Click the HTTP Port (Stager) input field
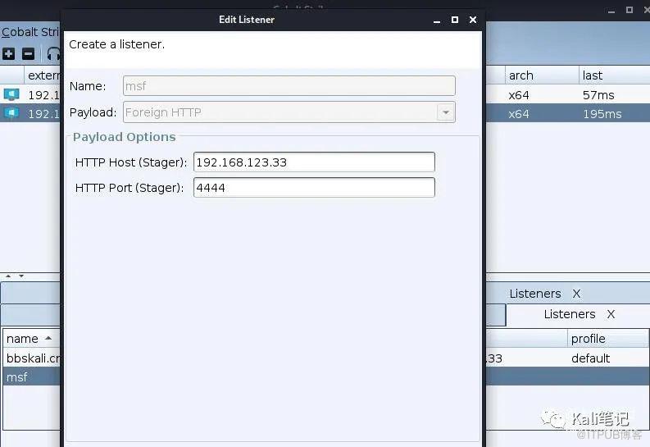Image resolution: width=650 pixels, height=447 pixels. [314, 188]
